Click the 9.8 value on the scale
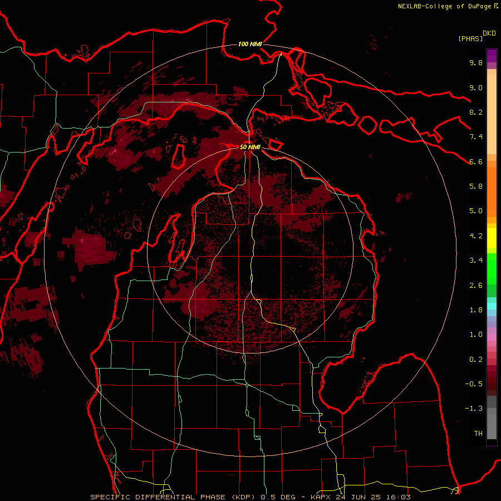Viewport: 501px width, 501px height. (x=476, y=62)
